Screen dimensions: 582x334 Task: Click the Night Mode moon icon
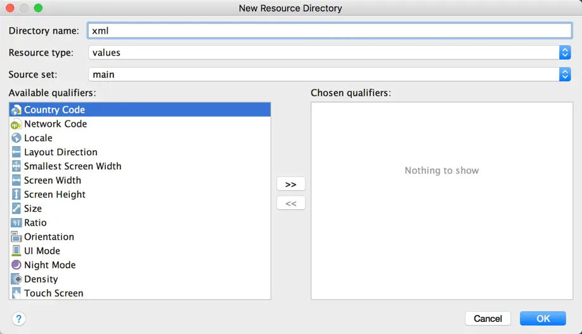[16, 265]
